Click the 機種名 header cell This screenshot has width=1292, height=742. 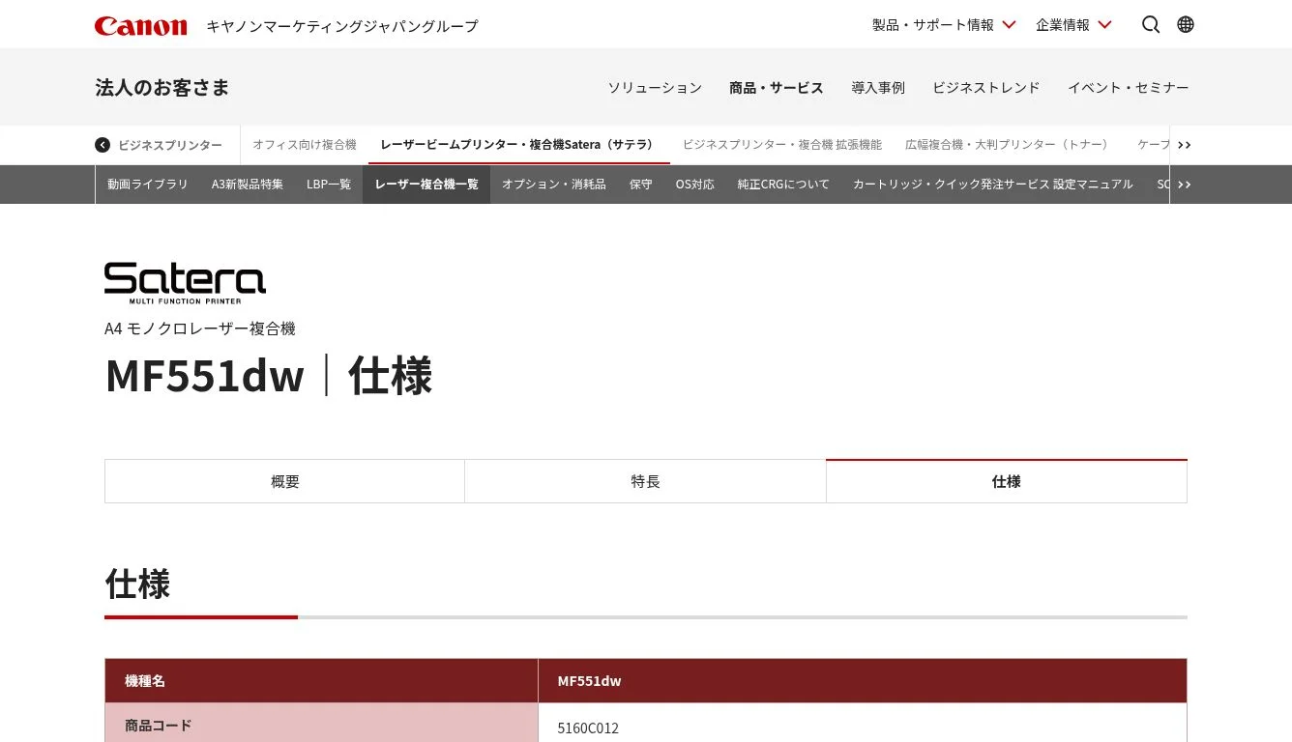tap(321, 681)
